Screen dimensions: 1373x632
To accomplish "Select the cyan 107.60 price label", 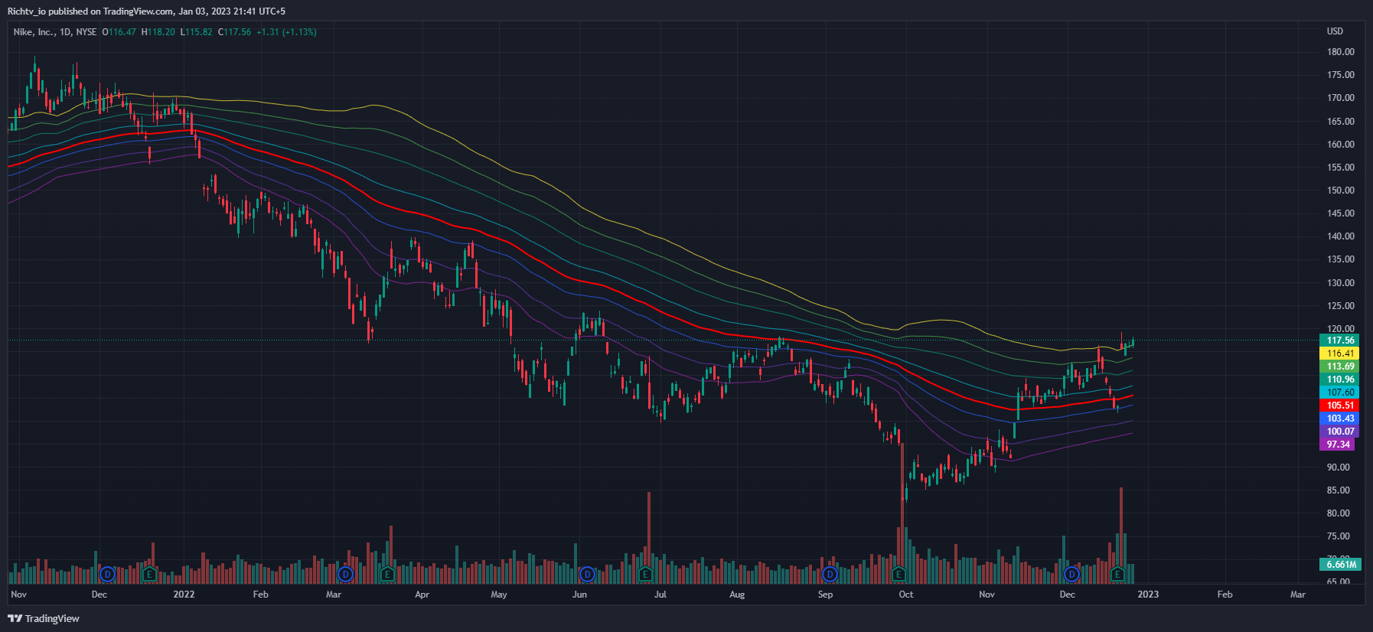I will (1340, 393).
